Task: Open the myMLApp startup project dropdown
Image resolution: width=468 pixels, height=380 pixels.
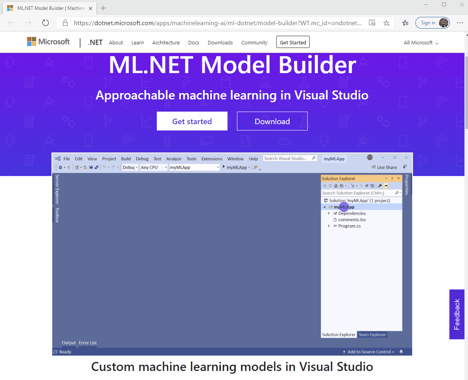Action: (x=194, y=167)
